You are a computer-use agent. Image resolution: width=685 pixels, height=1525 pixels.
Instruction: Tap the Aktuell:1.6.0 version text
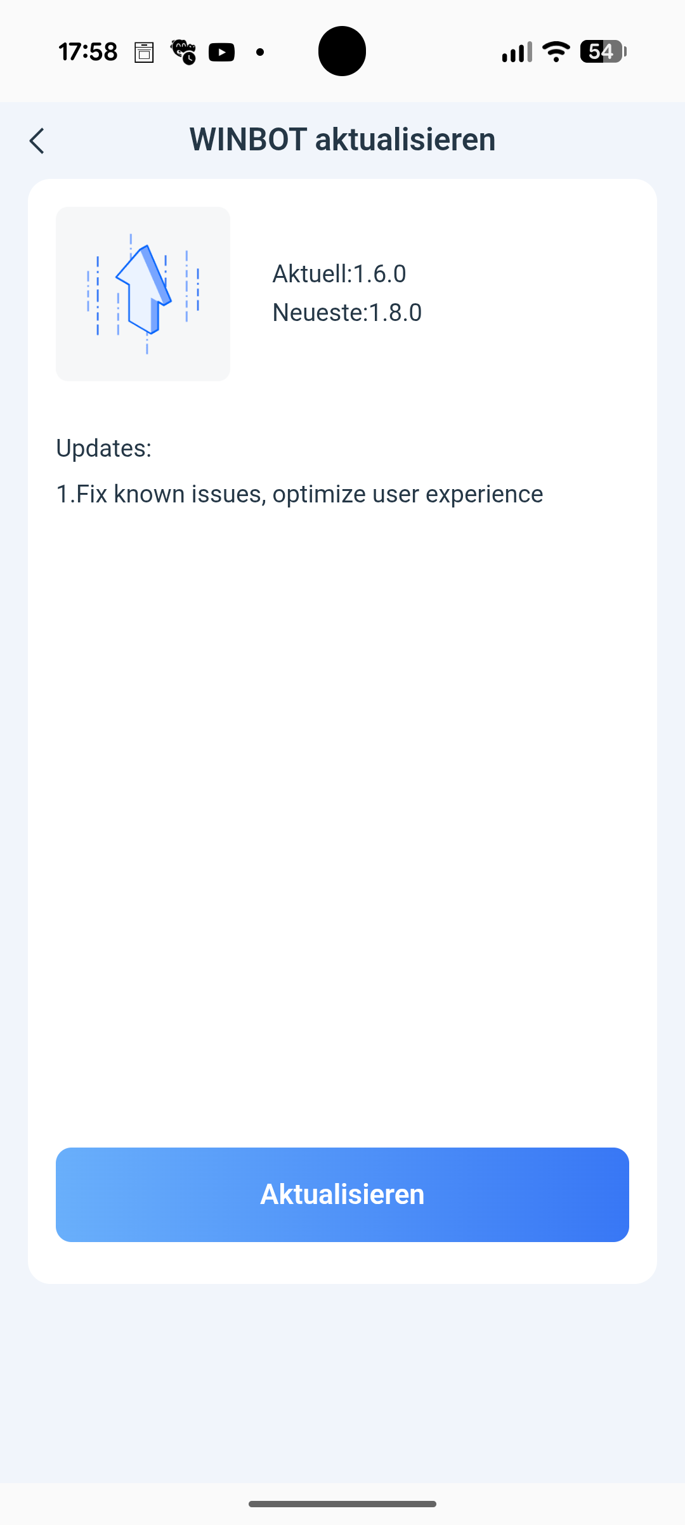(339, 274)
